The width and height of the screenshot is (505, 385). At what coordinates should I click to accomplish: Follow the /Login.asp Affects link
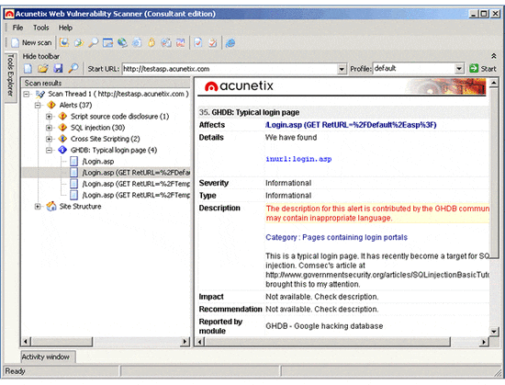[x=351, y=125]
